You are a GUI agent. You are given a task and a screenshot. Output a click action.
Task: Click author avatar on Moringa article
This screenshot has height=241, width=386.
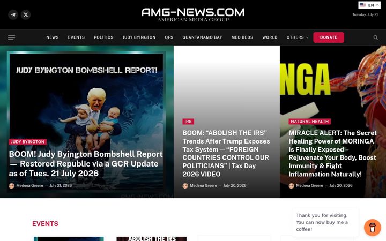[x=292, y=186]
